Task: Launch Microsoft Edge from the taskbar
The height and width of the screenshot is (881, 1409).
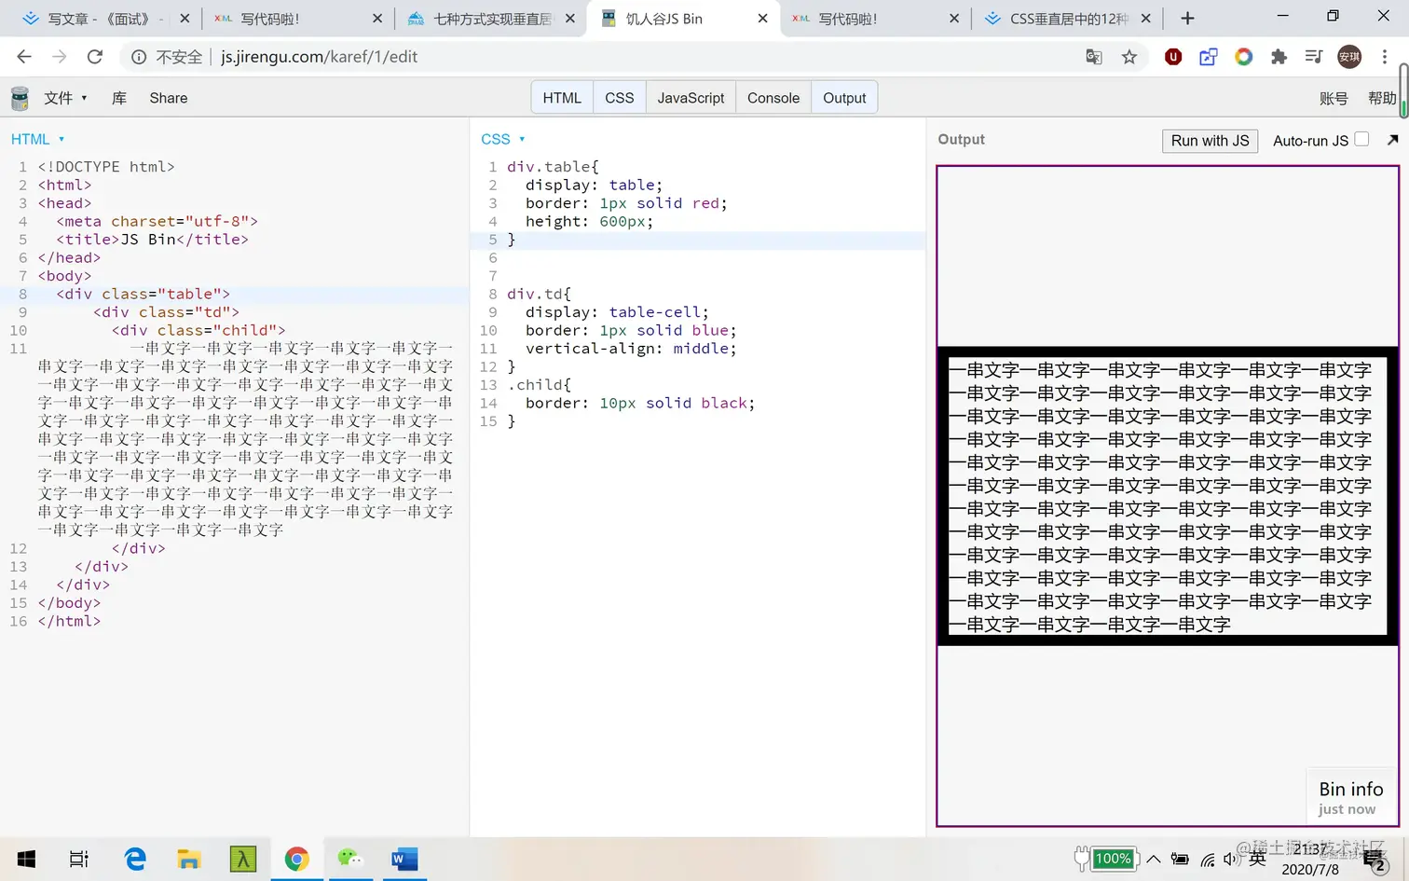Action: pos(135,859)
